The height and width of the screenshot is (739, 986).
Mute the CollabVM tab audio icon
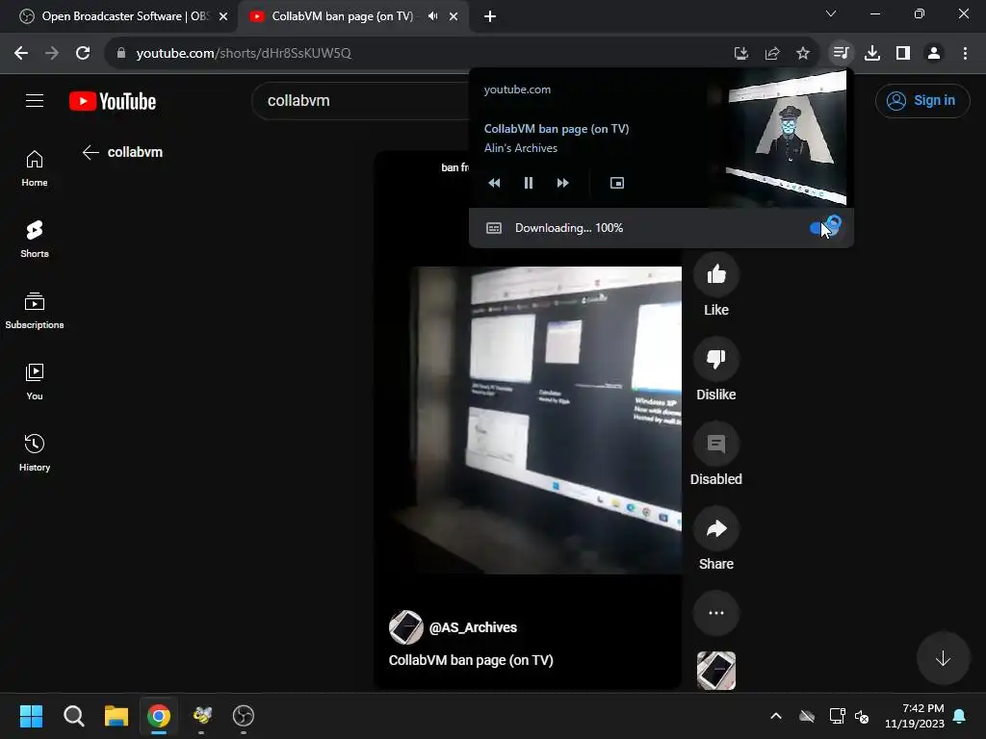[432, 16]
